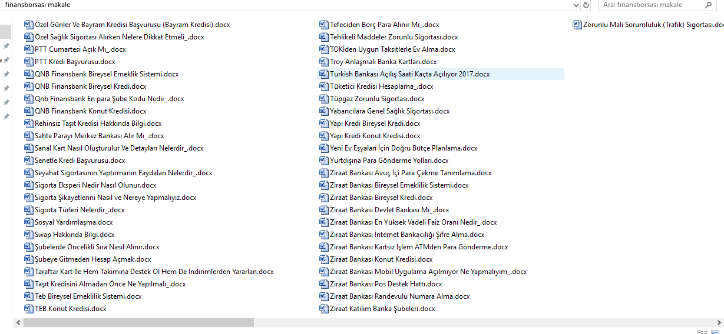Select 'Taşıt Kredisini Almadan Önce Ne Yapılmalı_.docx'
724x334 pixels.
pyautogui.click(x=110, y=284)
